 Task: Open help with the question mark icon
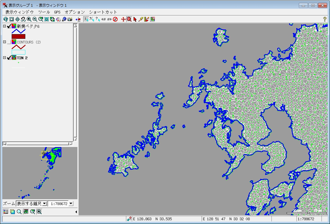[x=325, y=19]
